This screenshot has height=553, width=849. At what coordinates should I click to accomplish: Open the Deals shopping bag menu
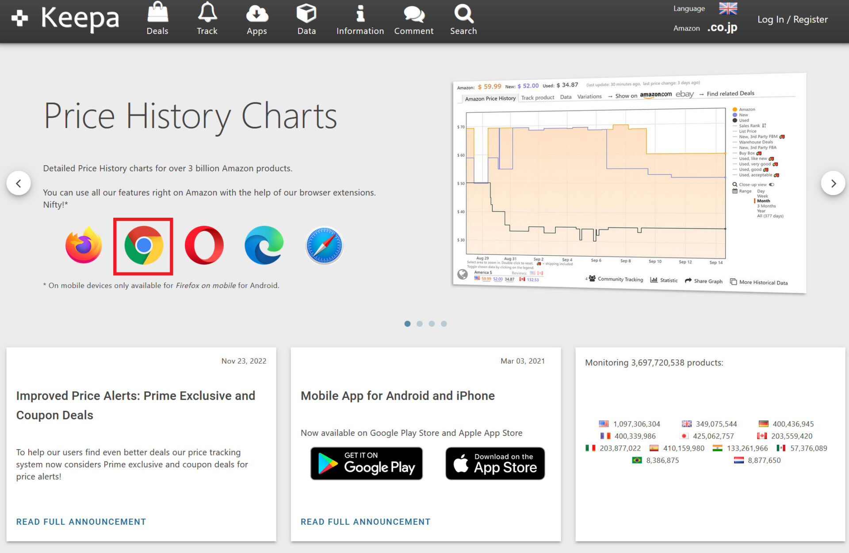click(x=157, y=19)
